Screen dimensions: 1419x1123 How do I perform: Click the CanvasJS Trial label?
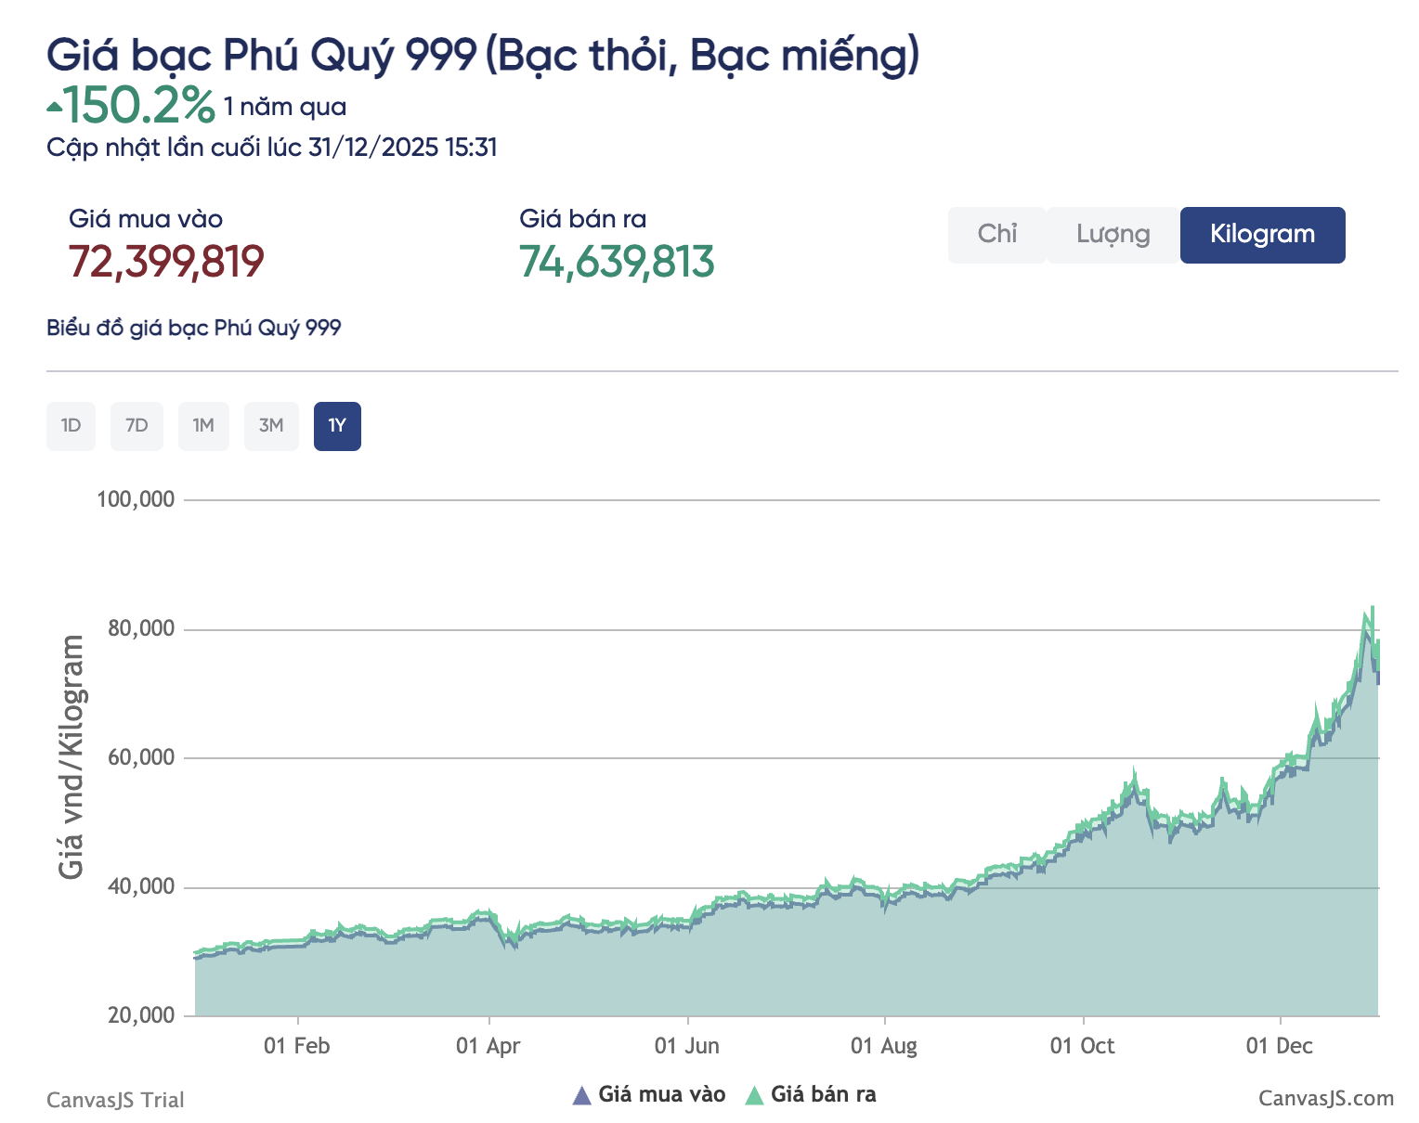[x=115, y=1100]
